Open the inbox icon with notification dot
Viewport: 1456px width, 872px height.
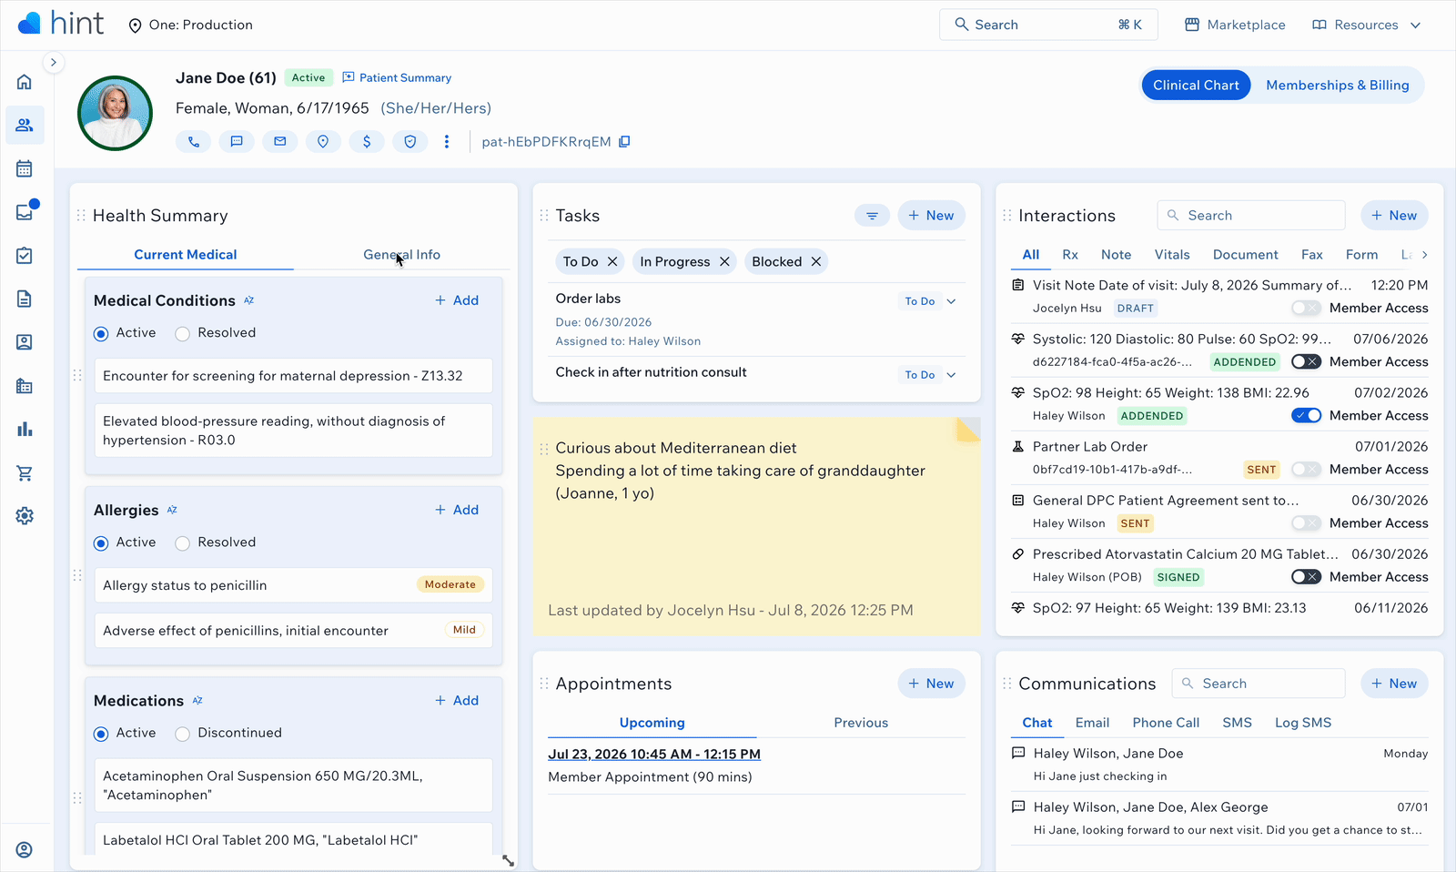tap(25, 212)
